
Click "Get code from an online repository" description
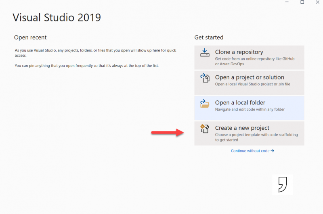tap(255, 61)
